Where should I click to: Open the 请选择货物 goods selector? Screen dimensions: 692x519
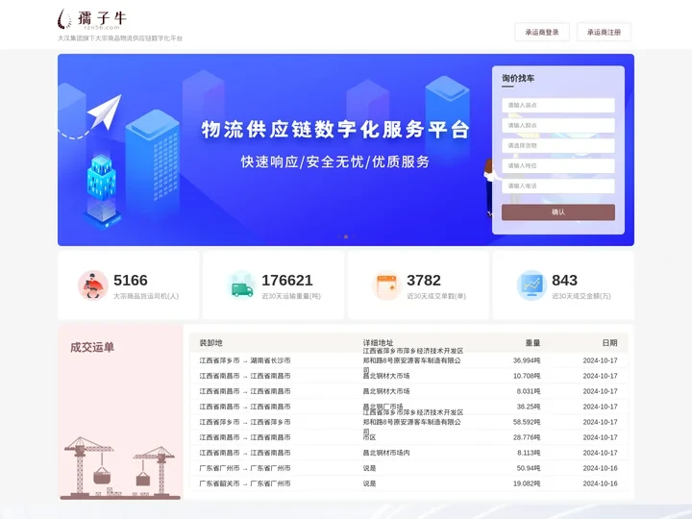(x=558, y=145)
